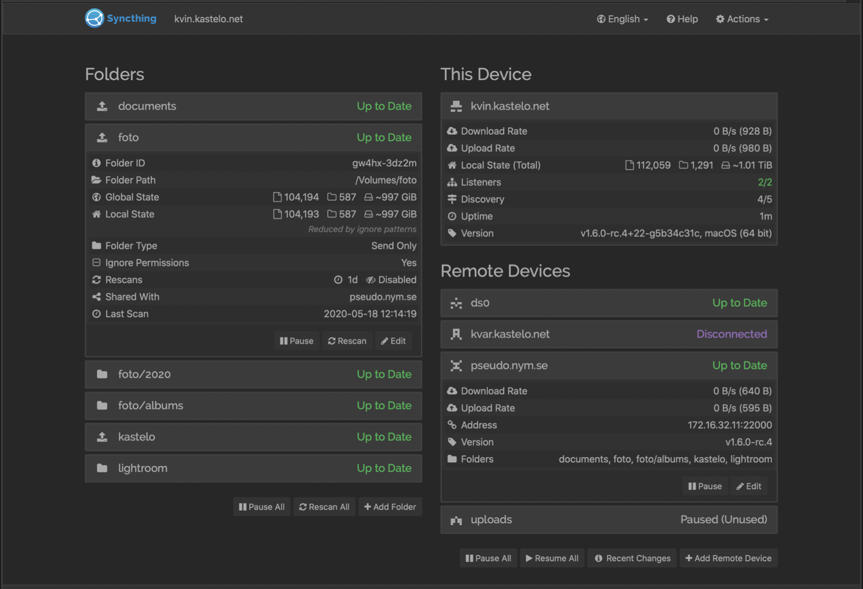Click the watcher Disabled eye-slash icon
863x589 pixels.
(371, 280)
